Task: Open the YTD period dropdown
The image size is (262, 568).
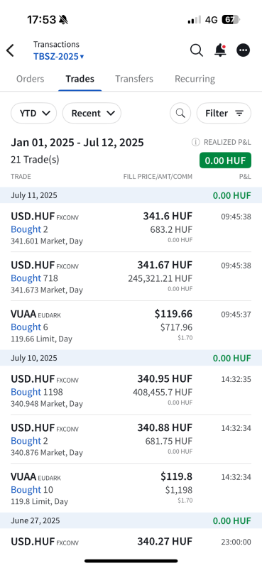Action: pos(33,113)
